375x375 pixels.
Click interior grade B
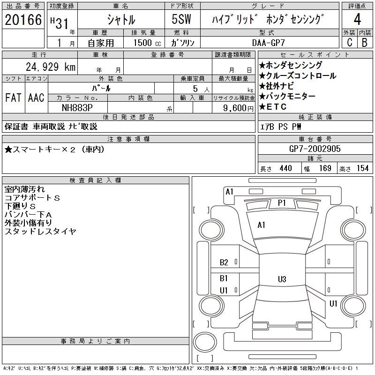click(x=365, y=42)
